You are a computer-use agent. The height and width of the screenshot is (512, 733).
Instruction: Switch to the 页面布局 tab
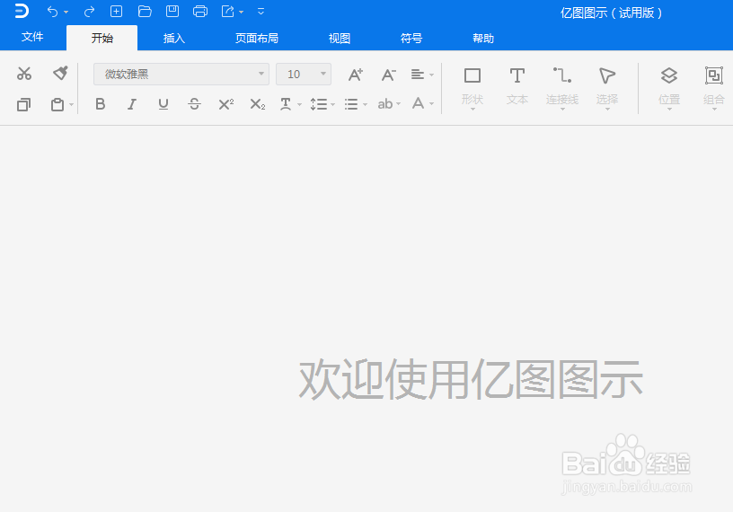coord(257,39)
